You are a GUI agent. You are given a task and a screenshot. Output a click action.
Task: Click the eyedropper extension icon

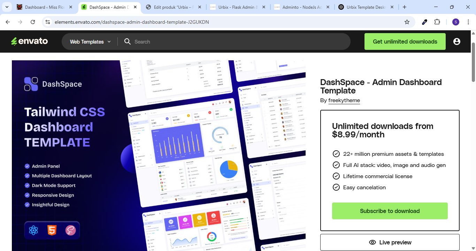pyautogui.click(x=424, y=22)
